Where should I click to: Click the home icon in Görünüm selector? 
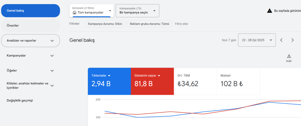pyautogui.click(x=74, y=13)
